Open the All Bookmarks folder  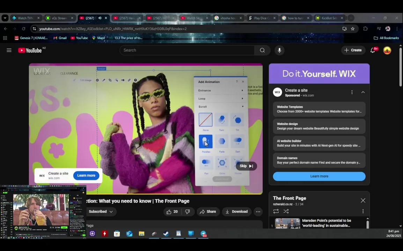pos(386,38)
